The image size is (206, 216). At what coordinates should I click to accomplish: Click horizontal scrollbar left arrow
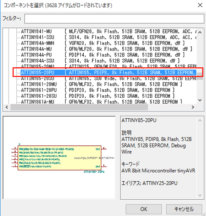[x=7, y=107]
